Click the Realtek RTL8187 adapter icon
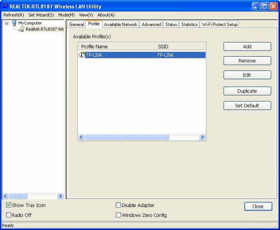Viewport: 280px width, 230px height. tap(21, 29)
